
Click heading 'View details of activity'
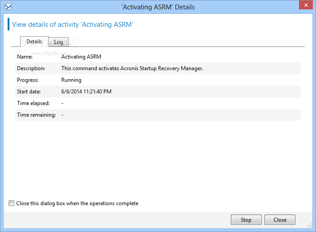click(73, 25)
